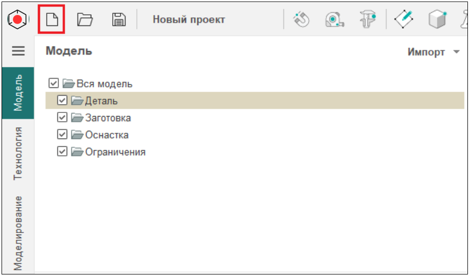Click the application logo icon
This screenshot has height=276, width=470.
coord(18,20)
